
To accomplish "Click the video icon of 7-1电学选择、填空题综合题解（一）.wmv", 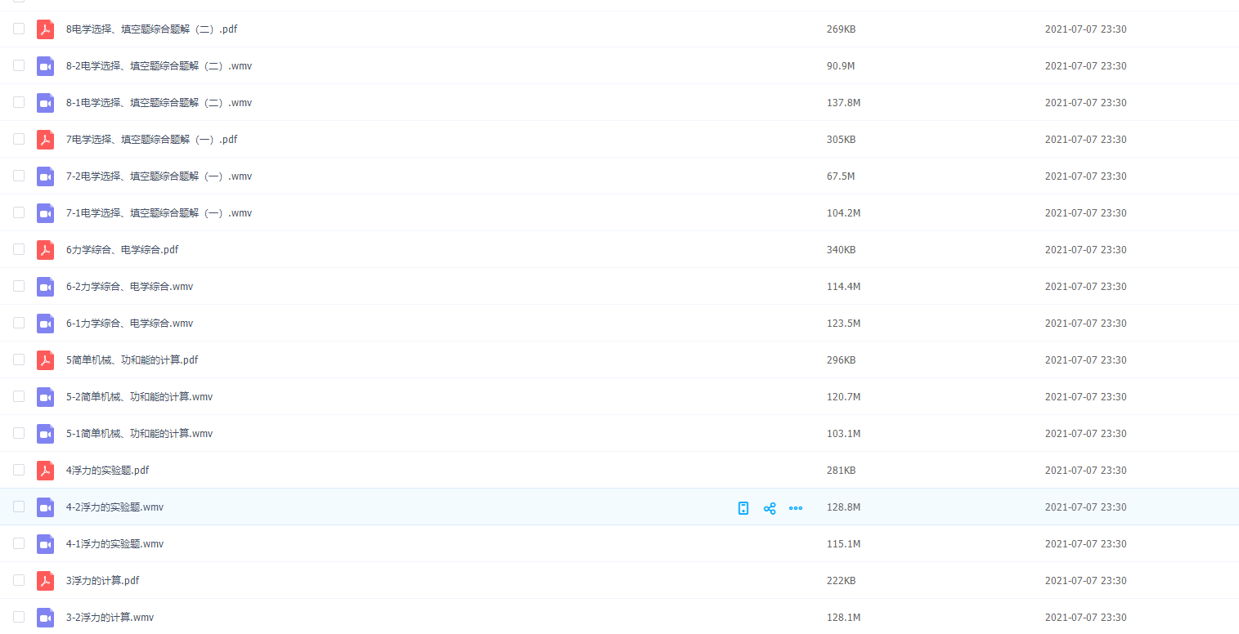I will pos(45,213).
